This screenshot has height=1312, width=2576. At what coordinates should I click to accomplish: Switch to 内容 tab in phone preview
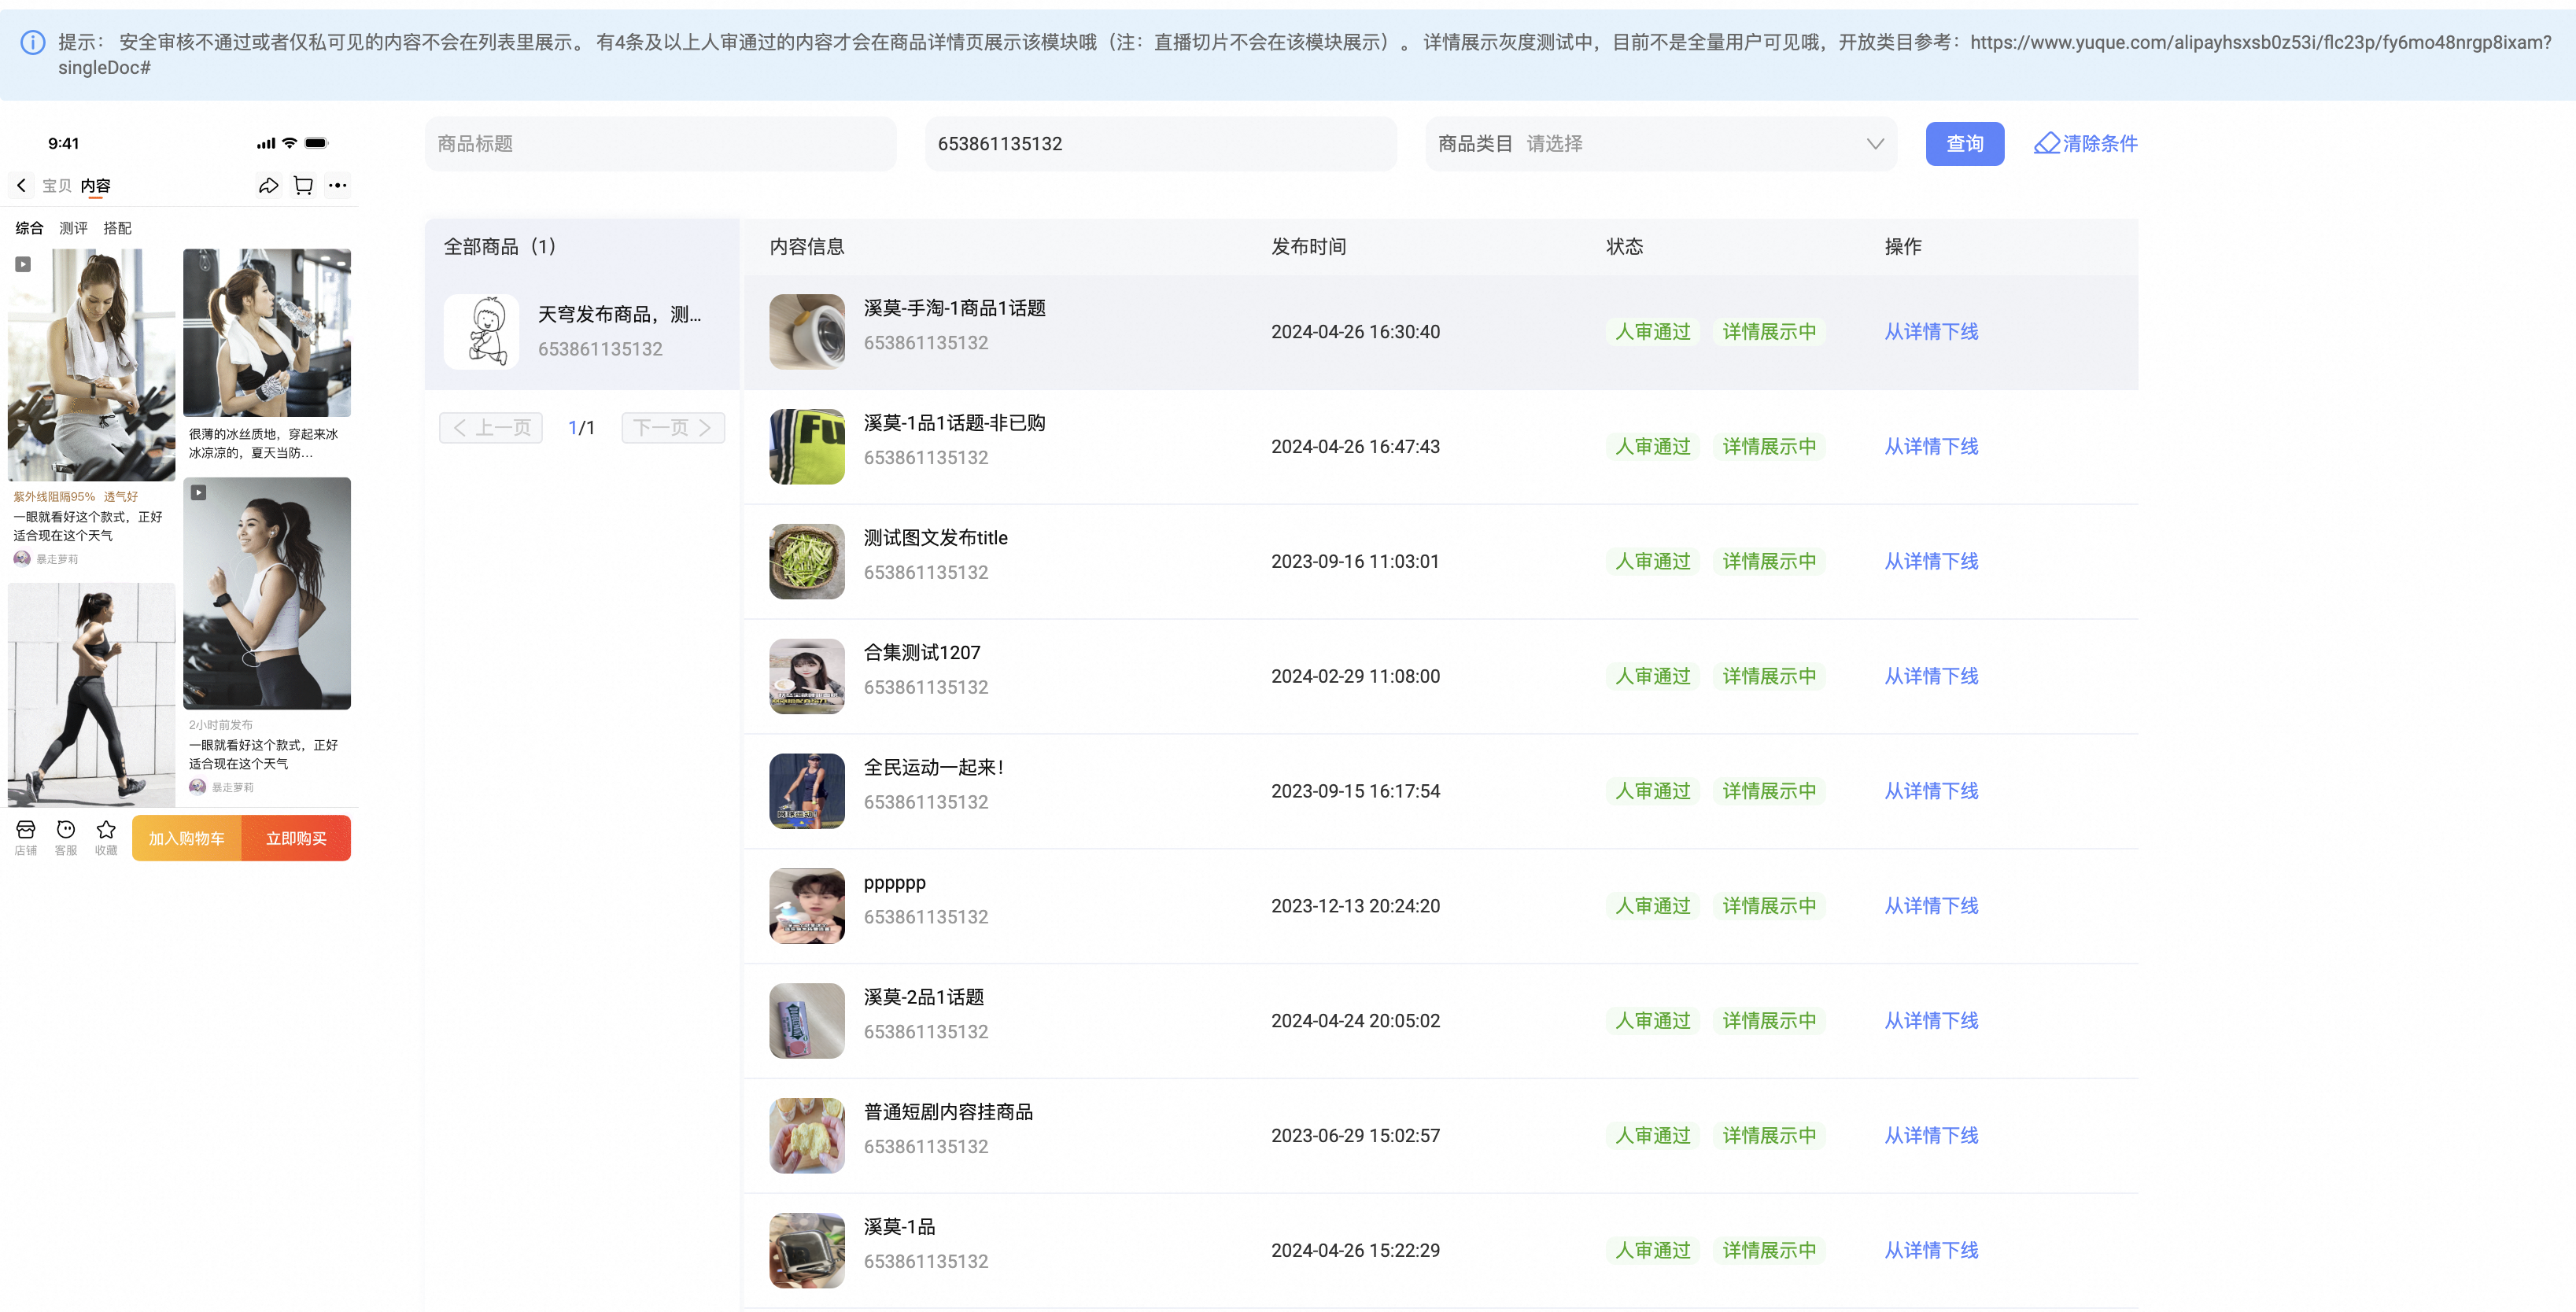click(96, 185)
